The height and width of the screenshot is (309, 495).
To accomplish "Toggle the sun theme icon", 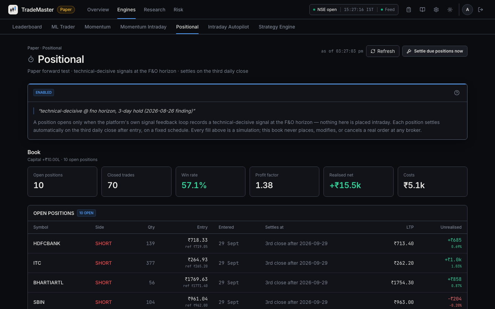I will pos(450,10).
